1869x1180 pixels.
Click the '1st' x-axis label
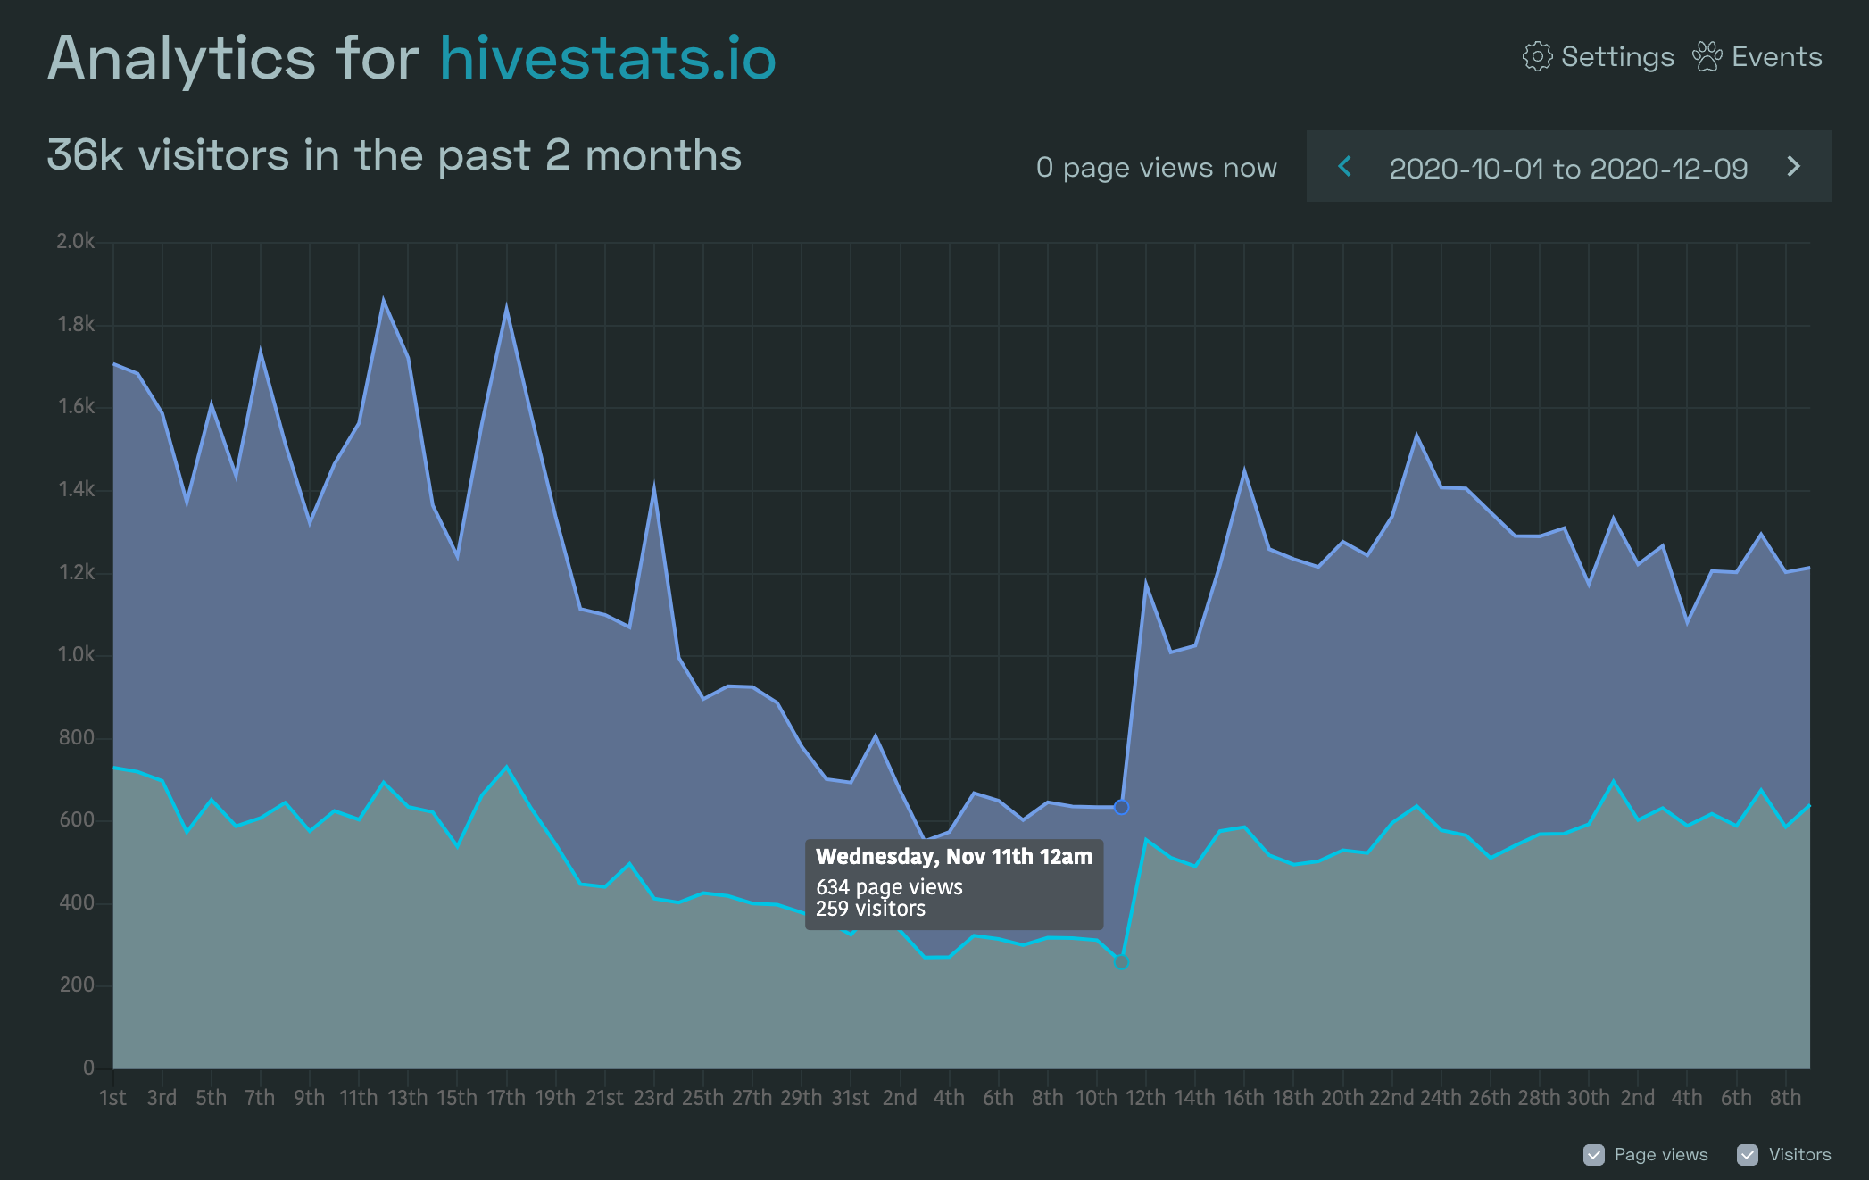112,1097
